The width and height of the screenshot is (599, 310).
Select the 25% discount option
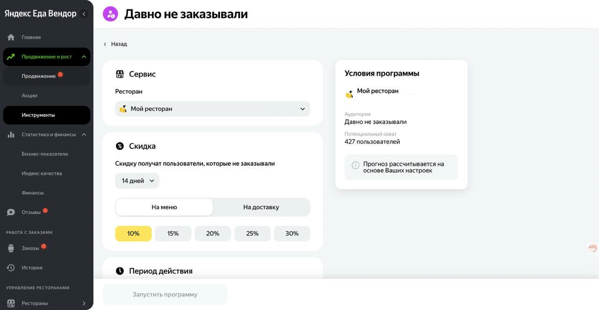252,234
